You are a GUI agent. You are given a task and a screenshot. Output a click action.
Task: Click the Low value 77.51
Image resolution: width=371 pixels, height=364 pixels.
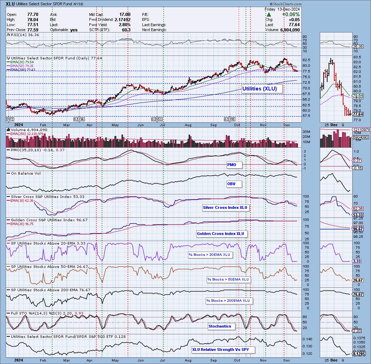(x=33, y=25)
